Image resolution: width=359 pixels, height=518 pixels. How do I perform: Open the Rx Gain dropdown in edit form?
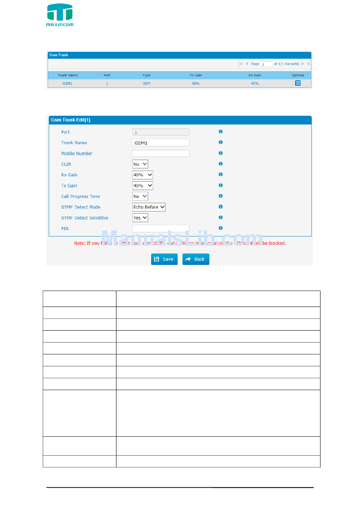coord(142,175)
